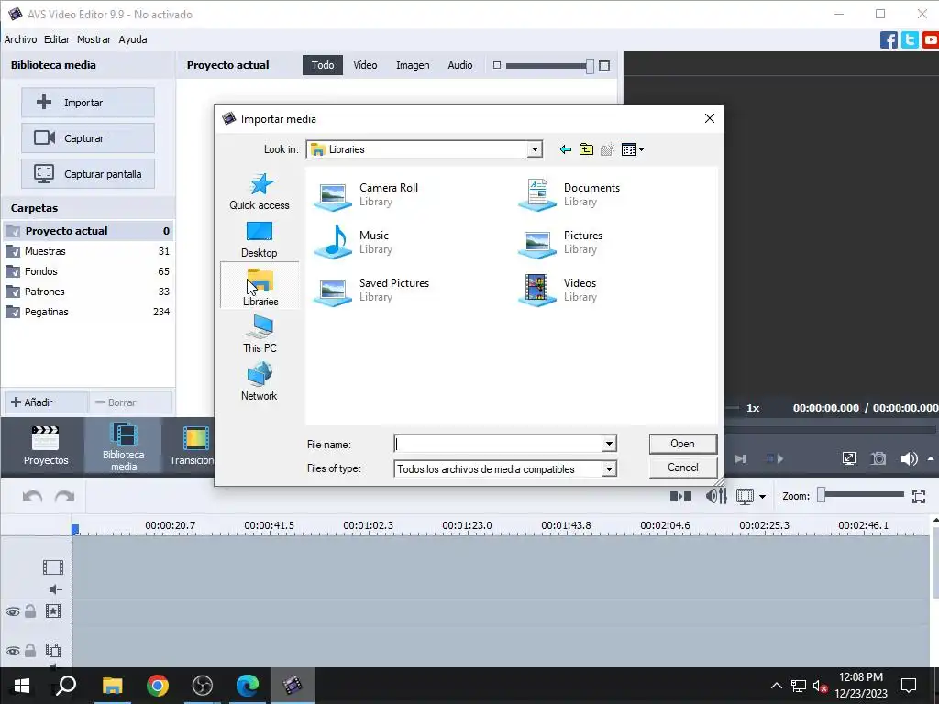Toggle the Pegatinas folder checkbox

(x=13, y=312)
